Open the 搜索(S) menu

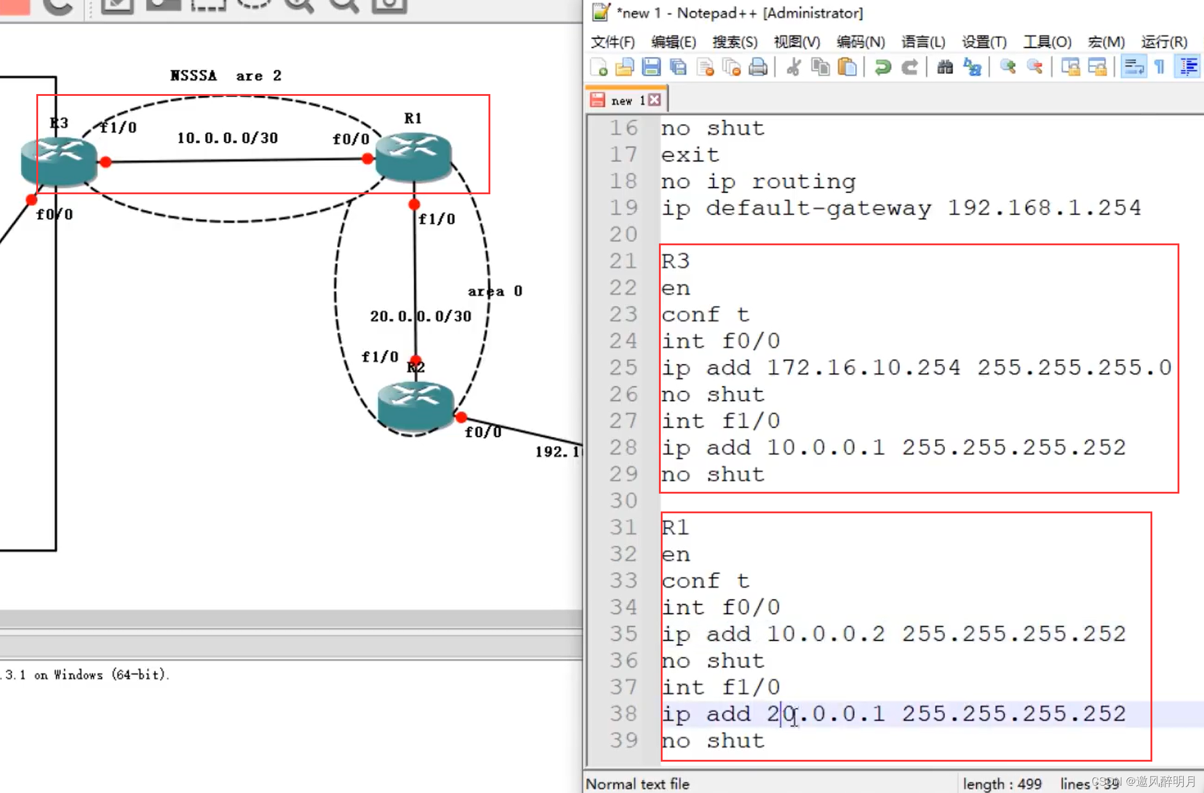click(735, 42)
